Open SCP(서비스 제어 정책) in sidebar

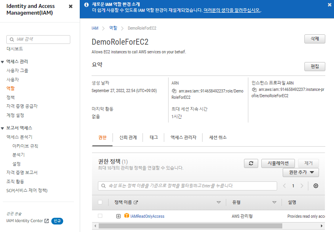click(x=27, y=191)
